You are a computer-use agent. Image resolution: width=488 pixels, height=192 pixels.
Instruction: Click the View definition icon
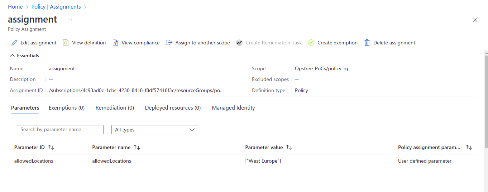[66, 43]
